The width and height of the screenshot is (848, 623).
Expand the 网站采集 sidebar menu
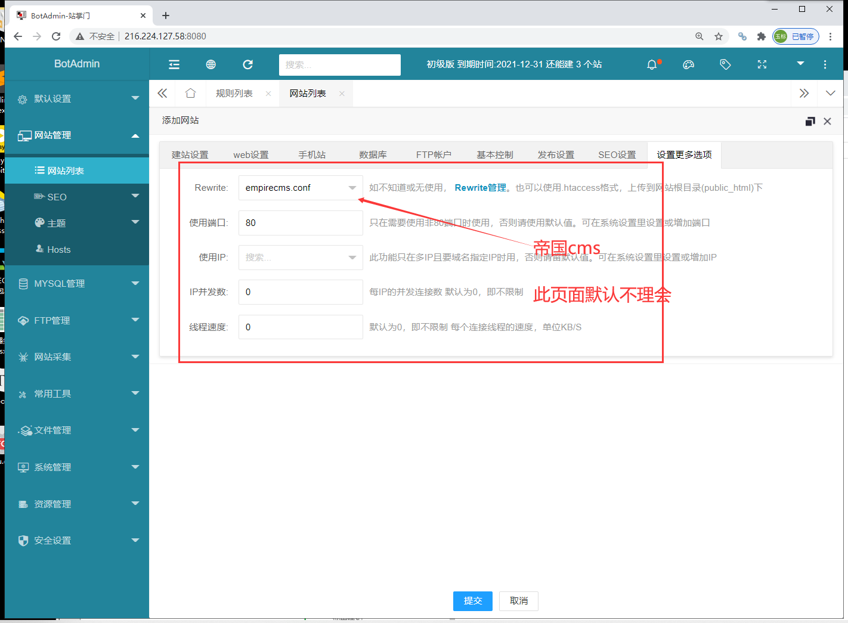click(77, 357)
